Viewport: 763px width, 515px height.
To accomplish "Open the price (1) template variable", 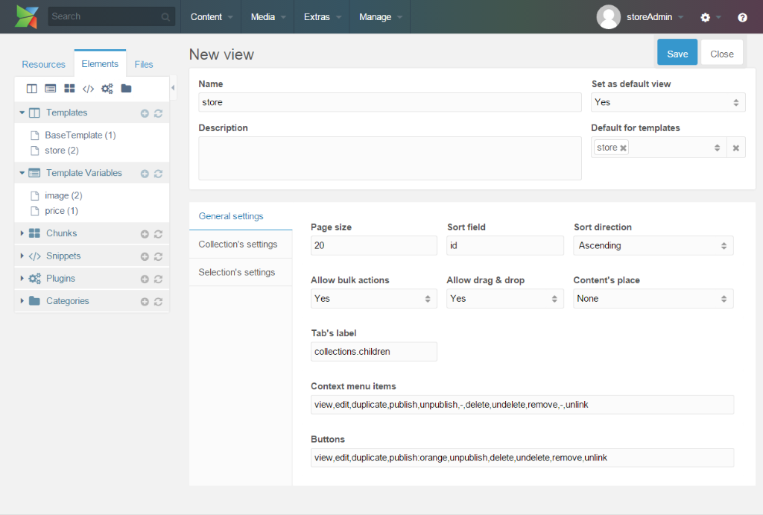I will pyautogui.click(x=61, y=211).
